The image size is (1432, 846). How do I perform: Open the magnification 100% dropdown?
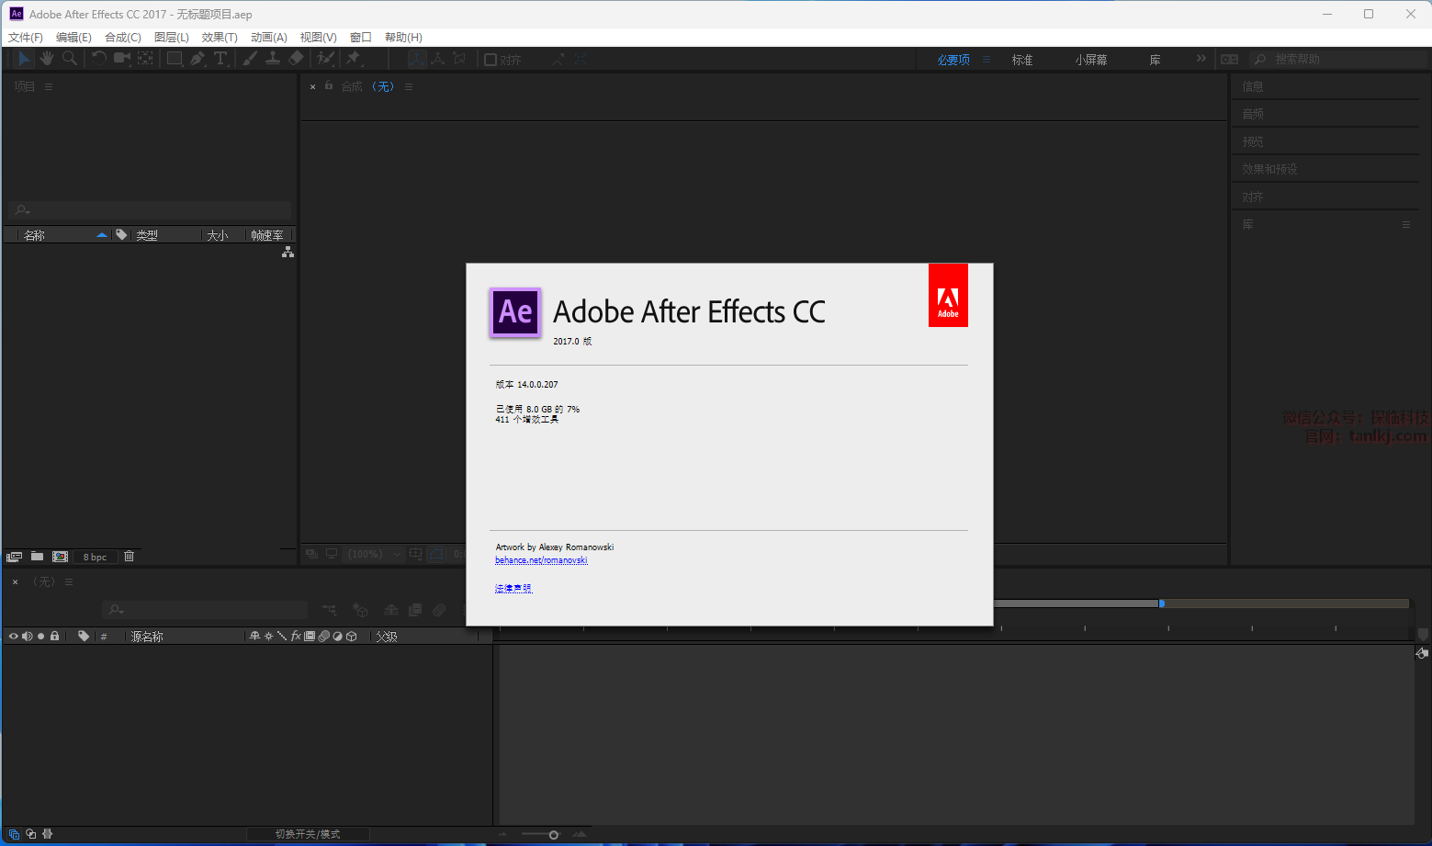[x=397, y=554]
